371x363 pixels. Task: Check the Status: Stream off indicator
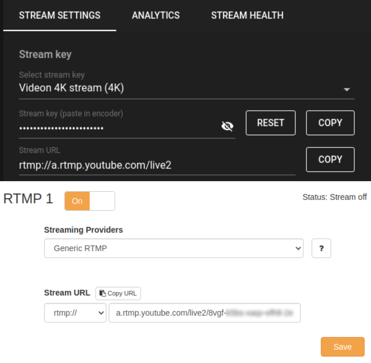click(x=335, y=197)
